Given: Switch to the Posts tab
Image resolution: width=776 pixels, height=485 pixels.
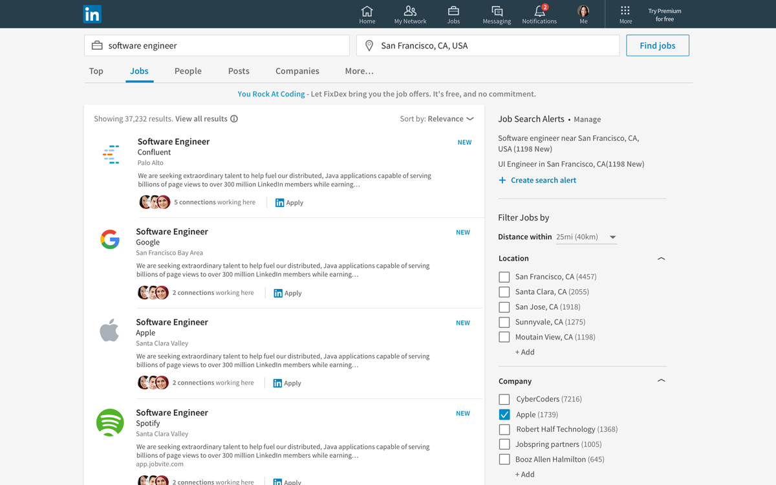Looking at the screenshot, I should 239,71.
